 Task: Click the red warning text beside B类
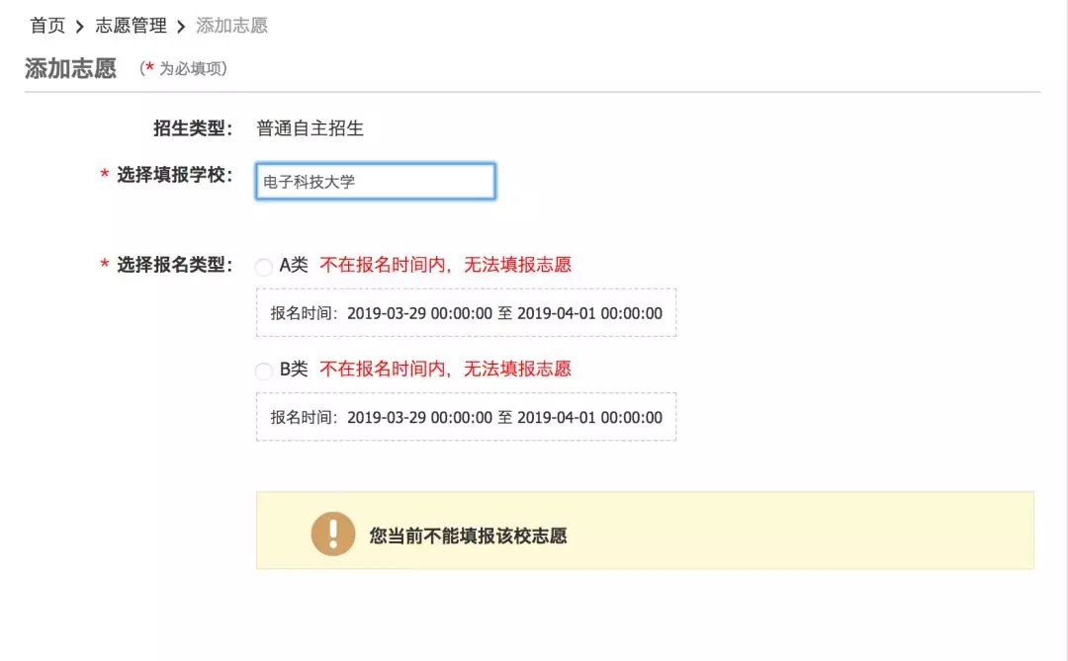click(x=445, y=370)
